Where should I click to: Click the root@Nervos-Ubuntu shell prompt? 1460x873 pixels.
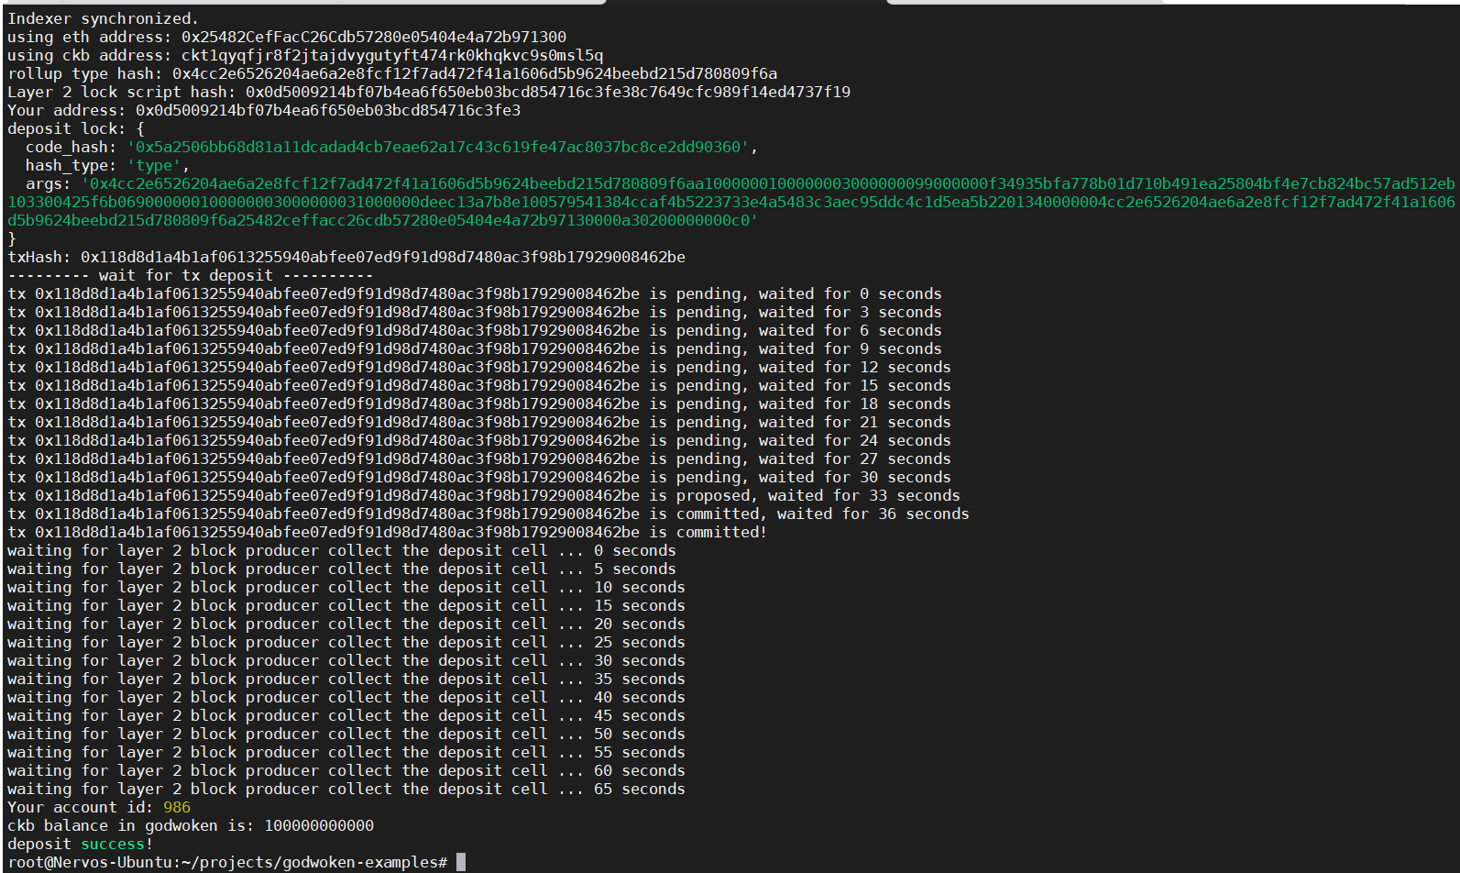coord(227,862)
